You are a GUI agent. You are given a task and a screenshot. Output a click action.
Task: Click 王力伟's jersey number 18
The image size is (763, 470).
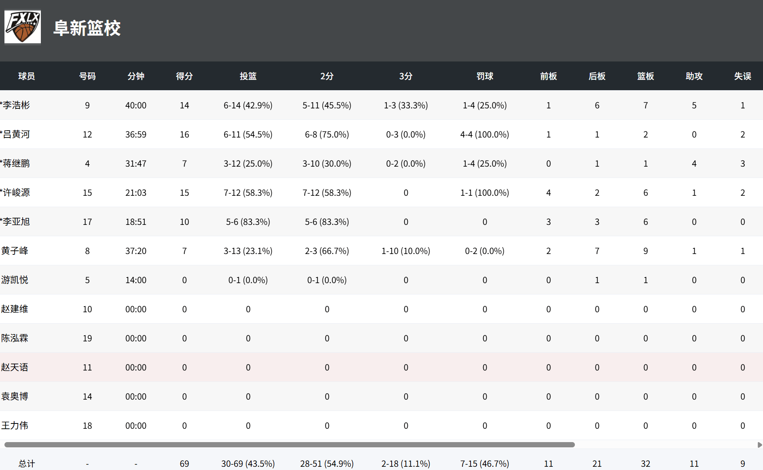87,426
